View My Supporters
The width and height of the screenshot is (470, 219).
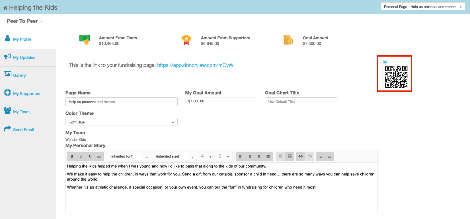26,94
